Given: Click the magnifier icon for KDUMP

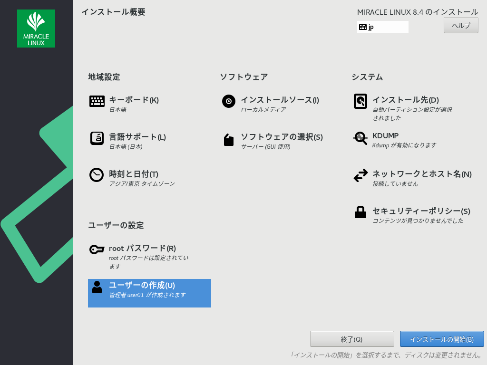Looking at the screenshot, I should 360,138.
